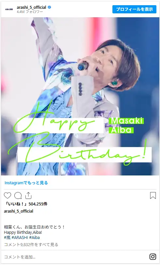Click the 504,255件 likes count
The image size is (160, 265).
[x=38, y=204]
